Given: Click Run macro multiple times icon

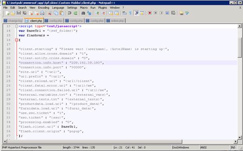Looking at the screenshot, I should pos(167,13).
